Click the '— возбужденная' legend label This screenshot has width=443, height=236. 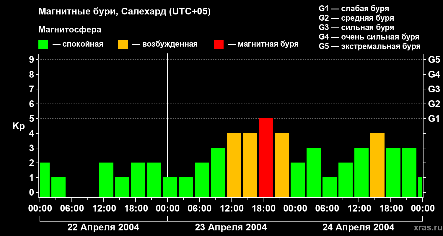point(165,45)
